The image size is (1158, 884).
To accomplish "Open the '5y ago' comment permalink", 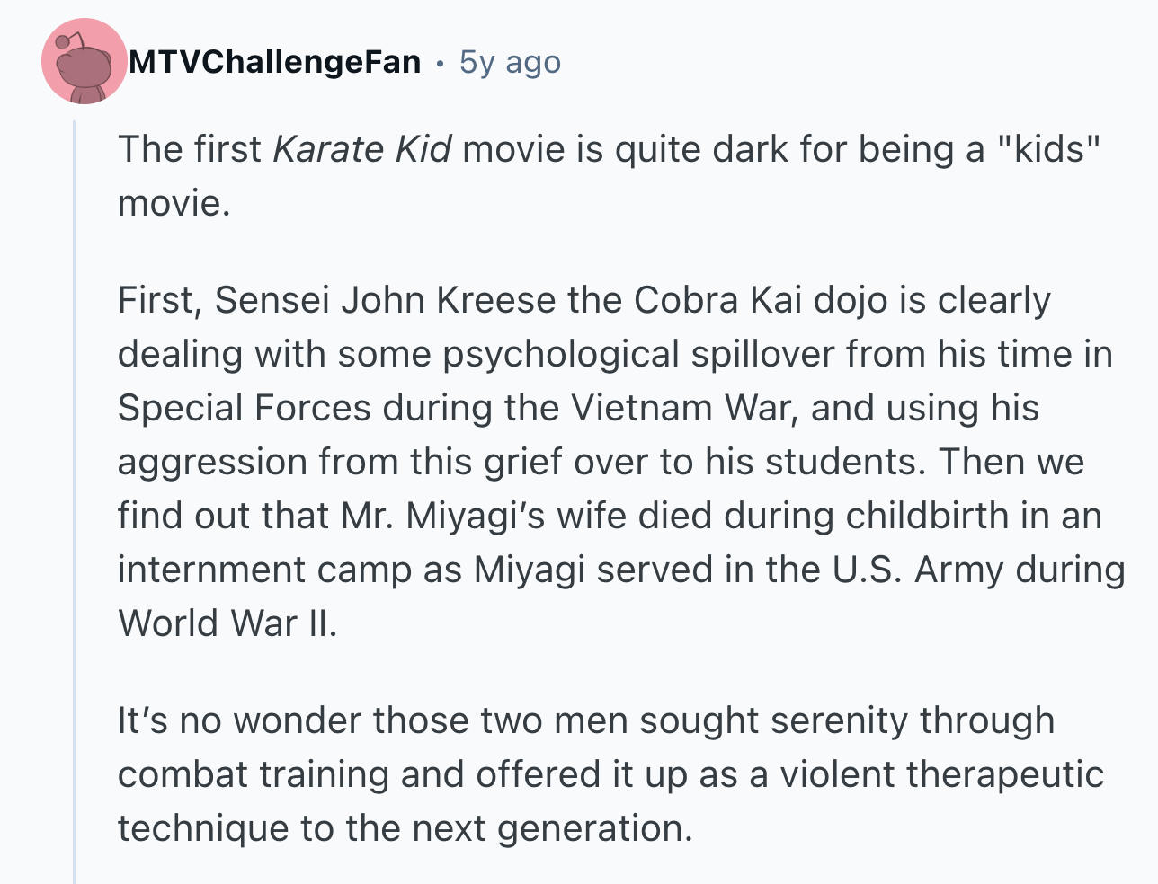I will [510, 62].
